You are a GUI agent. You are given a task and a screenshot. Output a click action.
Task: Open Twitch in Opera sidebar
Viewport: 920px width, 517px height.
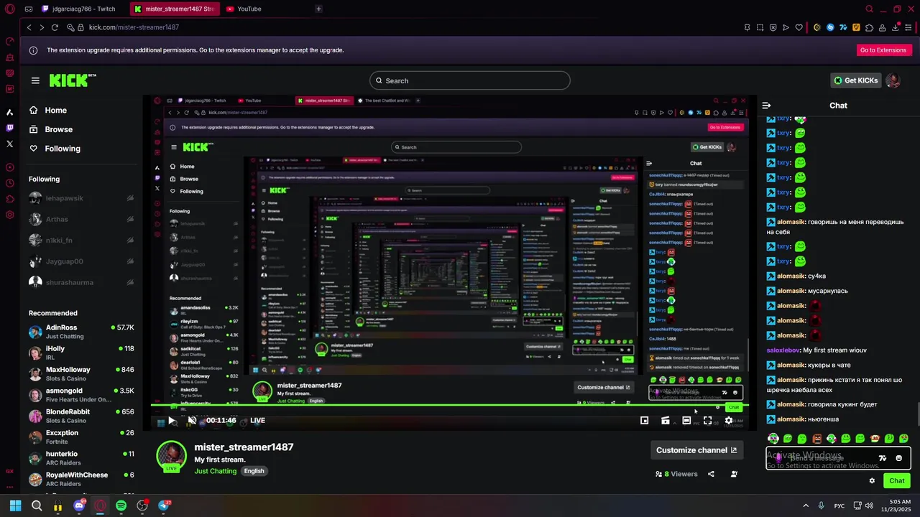(x=10, y=128)
